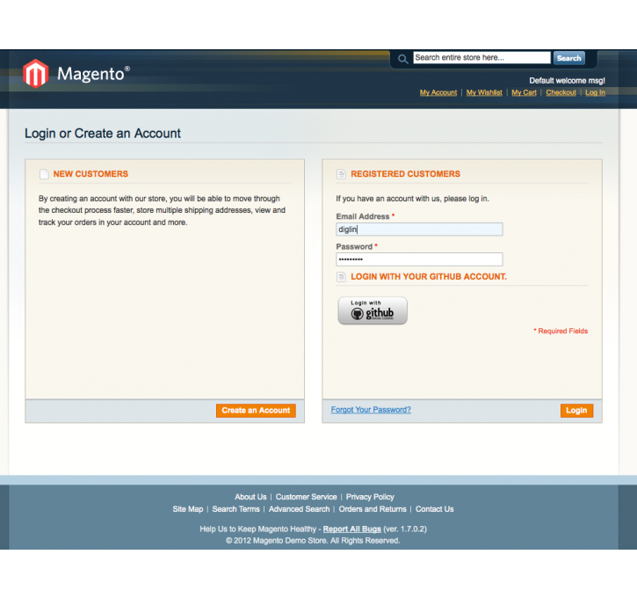Follow the Report All Bugs link
This screenshot has width=637, height=598.
click(x=351, y=529)
